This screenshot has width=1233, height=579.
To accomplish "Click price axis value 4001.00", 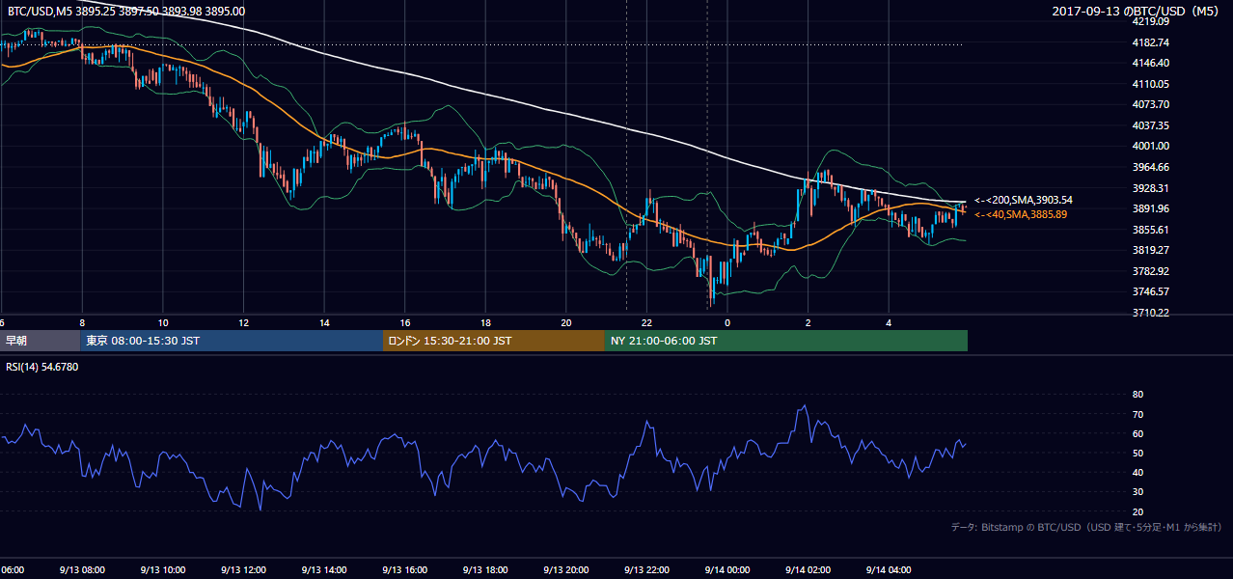I will click(1151, 146).
